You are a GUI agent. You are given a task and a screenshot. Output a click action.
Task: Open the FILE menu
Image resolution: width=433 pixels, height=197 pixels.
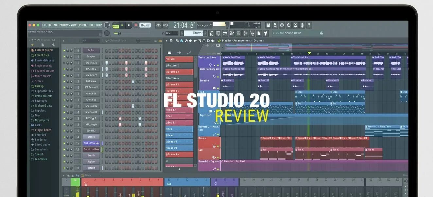click(x=44, y=25)
